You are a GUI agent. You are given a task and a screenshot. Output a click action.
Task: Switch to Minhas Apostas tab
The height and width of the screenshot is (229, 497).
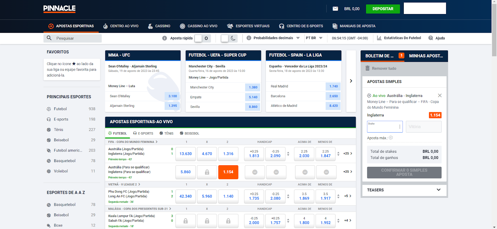pos(426,56)
